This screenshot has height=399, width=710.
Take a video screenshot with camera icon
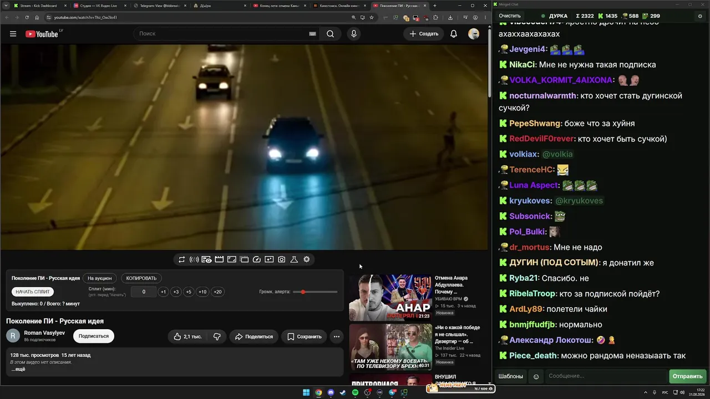tap(282, 259)
